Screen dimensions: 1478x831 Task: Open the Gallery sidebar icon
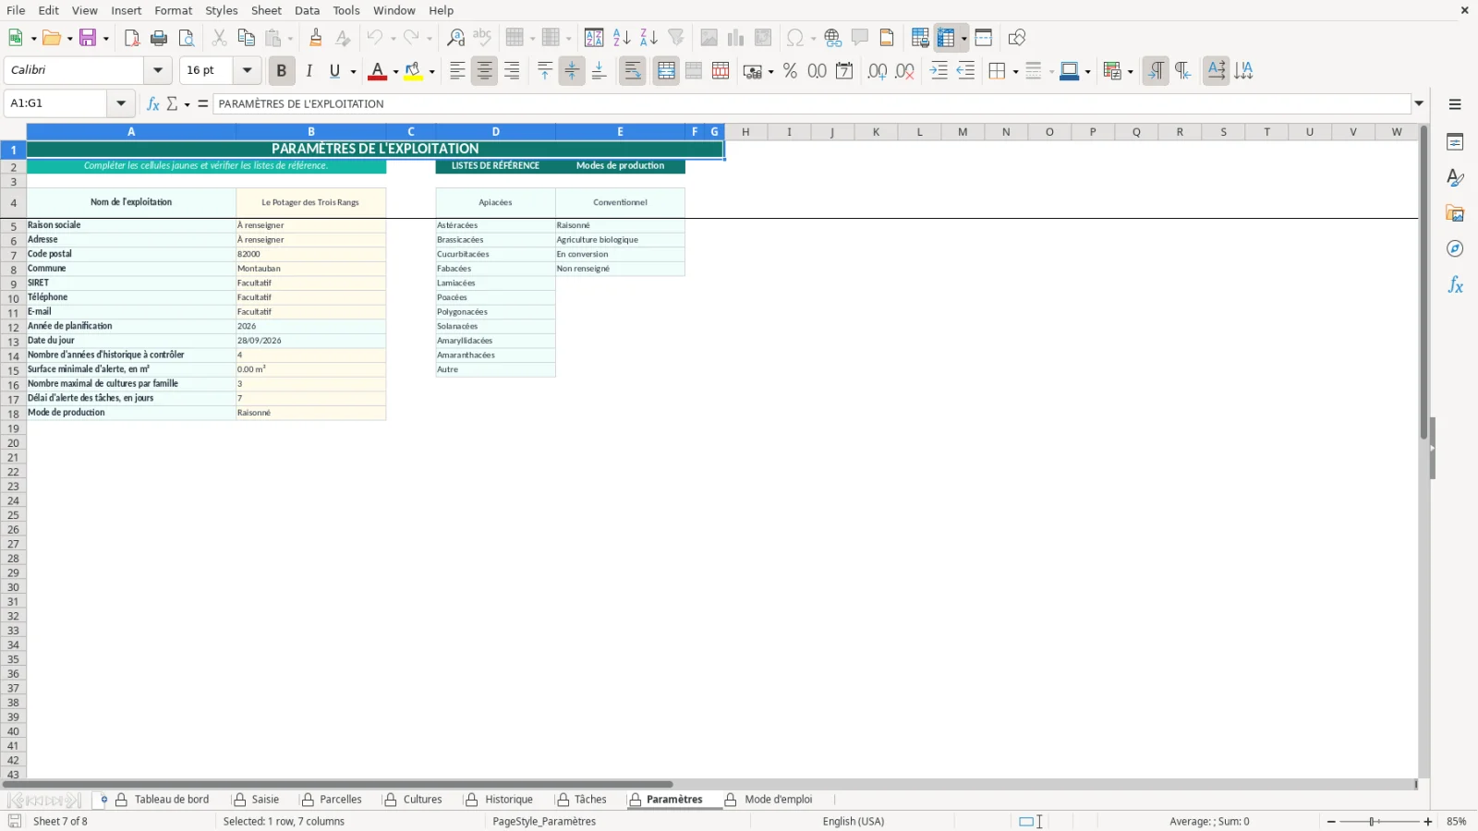click(x=1455, y=213)
